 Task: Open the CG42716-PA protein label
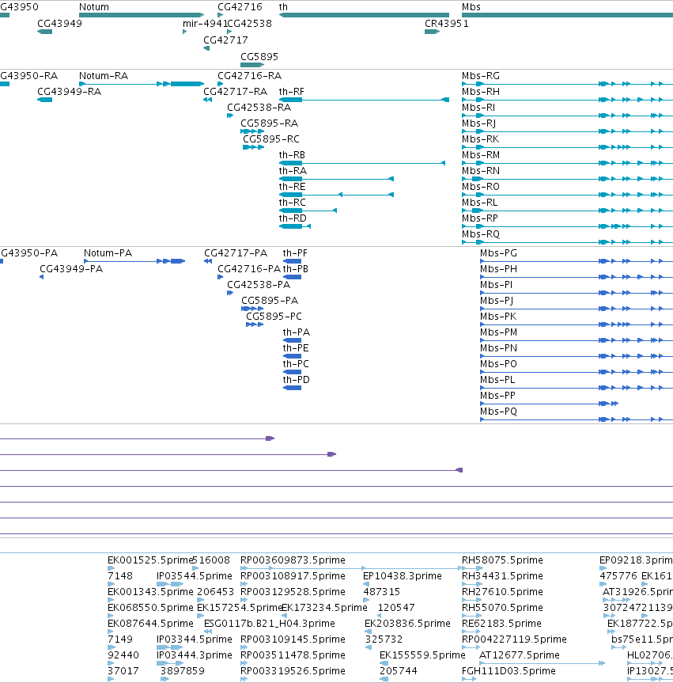point(249,269)
